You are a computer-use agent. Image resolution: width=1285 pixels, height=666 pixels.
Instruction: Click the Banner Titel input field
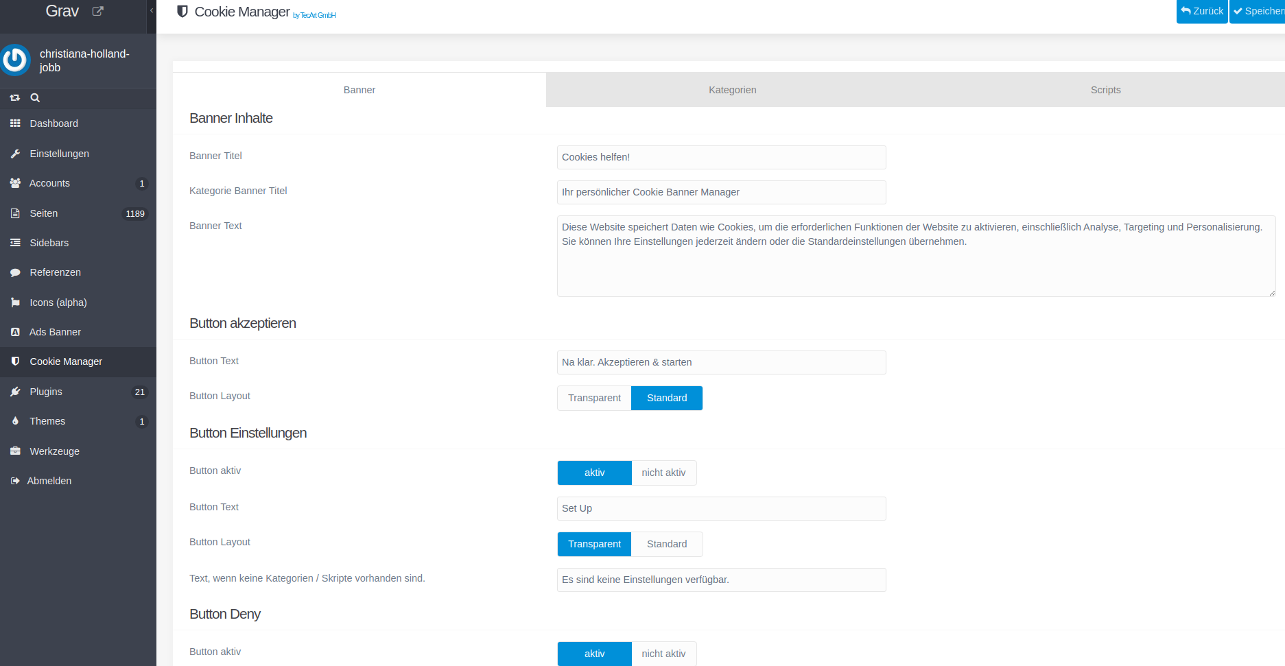coord(722,157)
